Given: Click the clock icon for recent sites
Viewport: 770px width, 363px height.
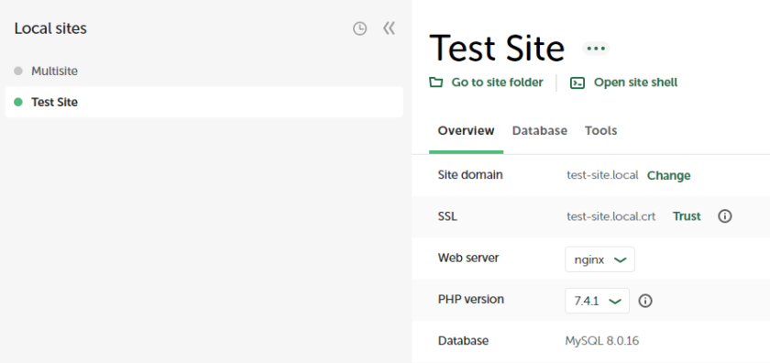Looking at the screenshot, I should tap(360, 29).
